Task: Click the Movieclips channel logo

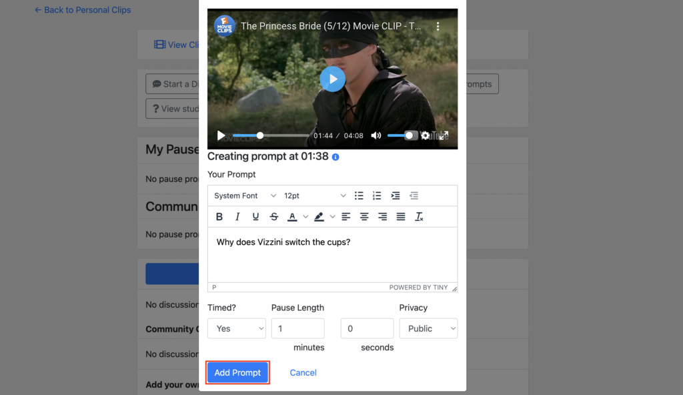Action: pos(224,26)
